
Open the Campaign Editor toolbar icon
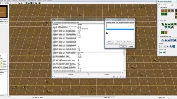point(29,3)
